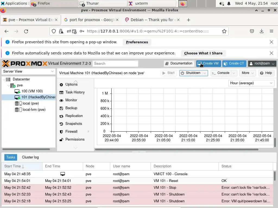Click the Firewall shield icon
The width and height of the screenshot is (278, 208).
pos(61,132)
